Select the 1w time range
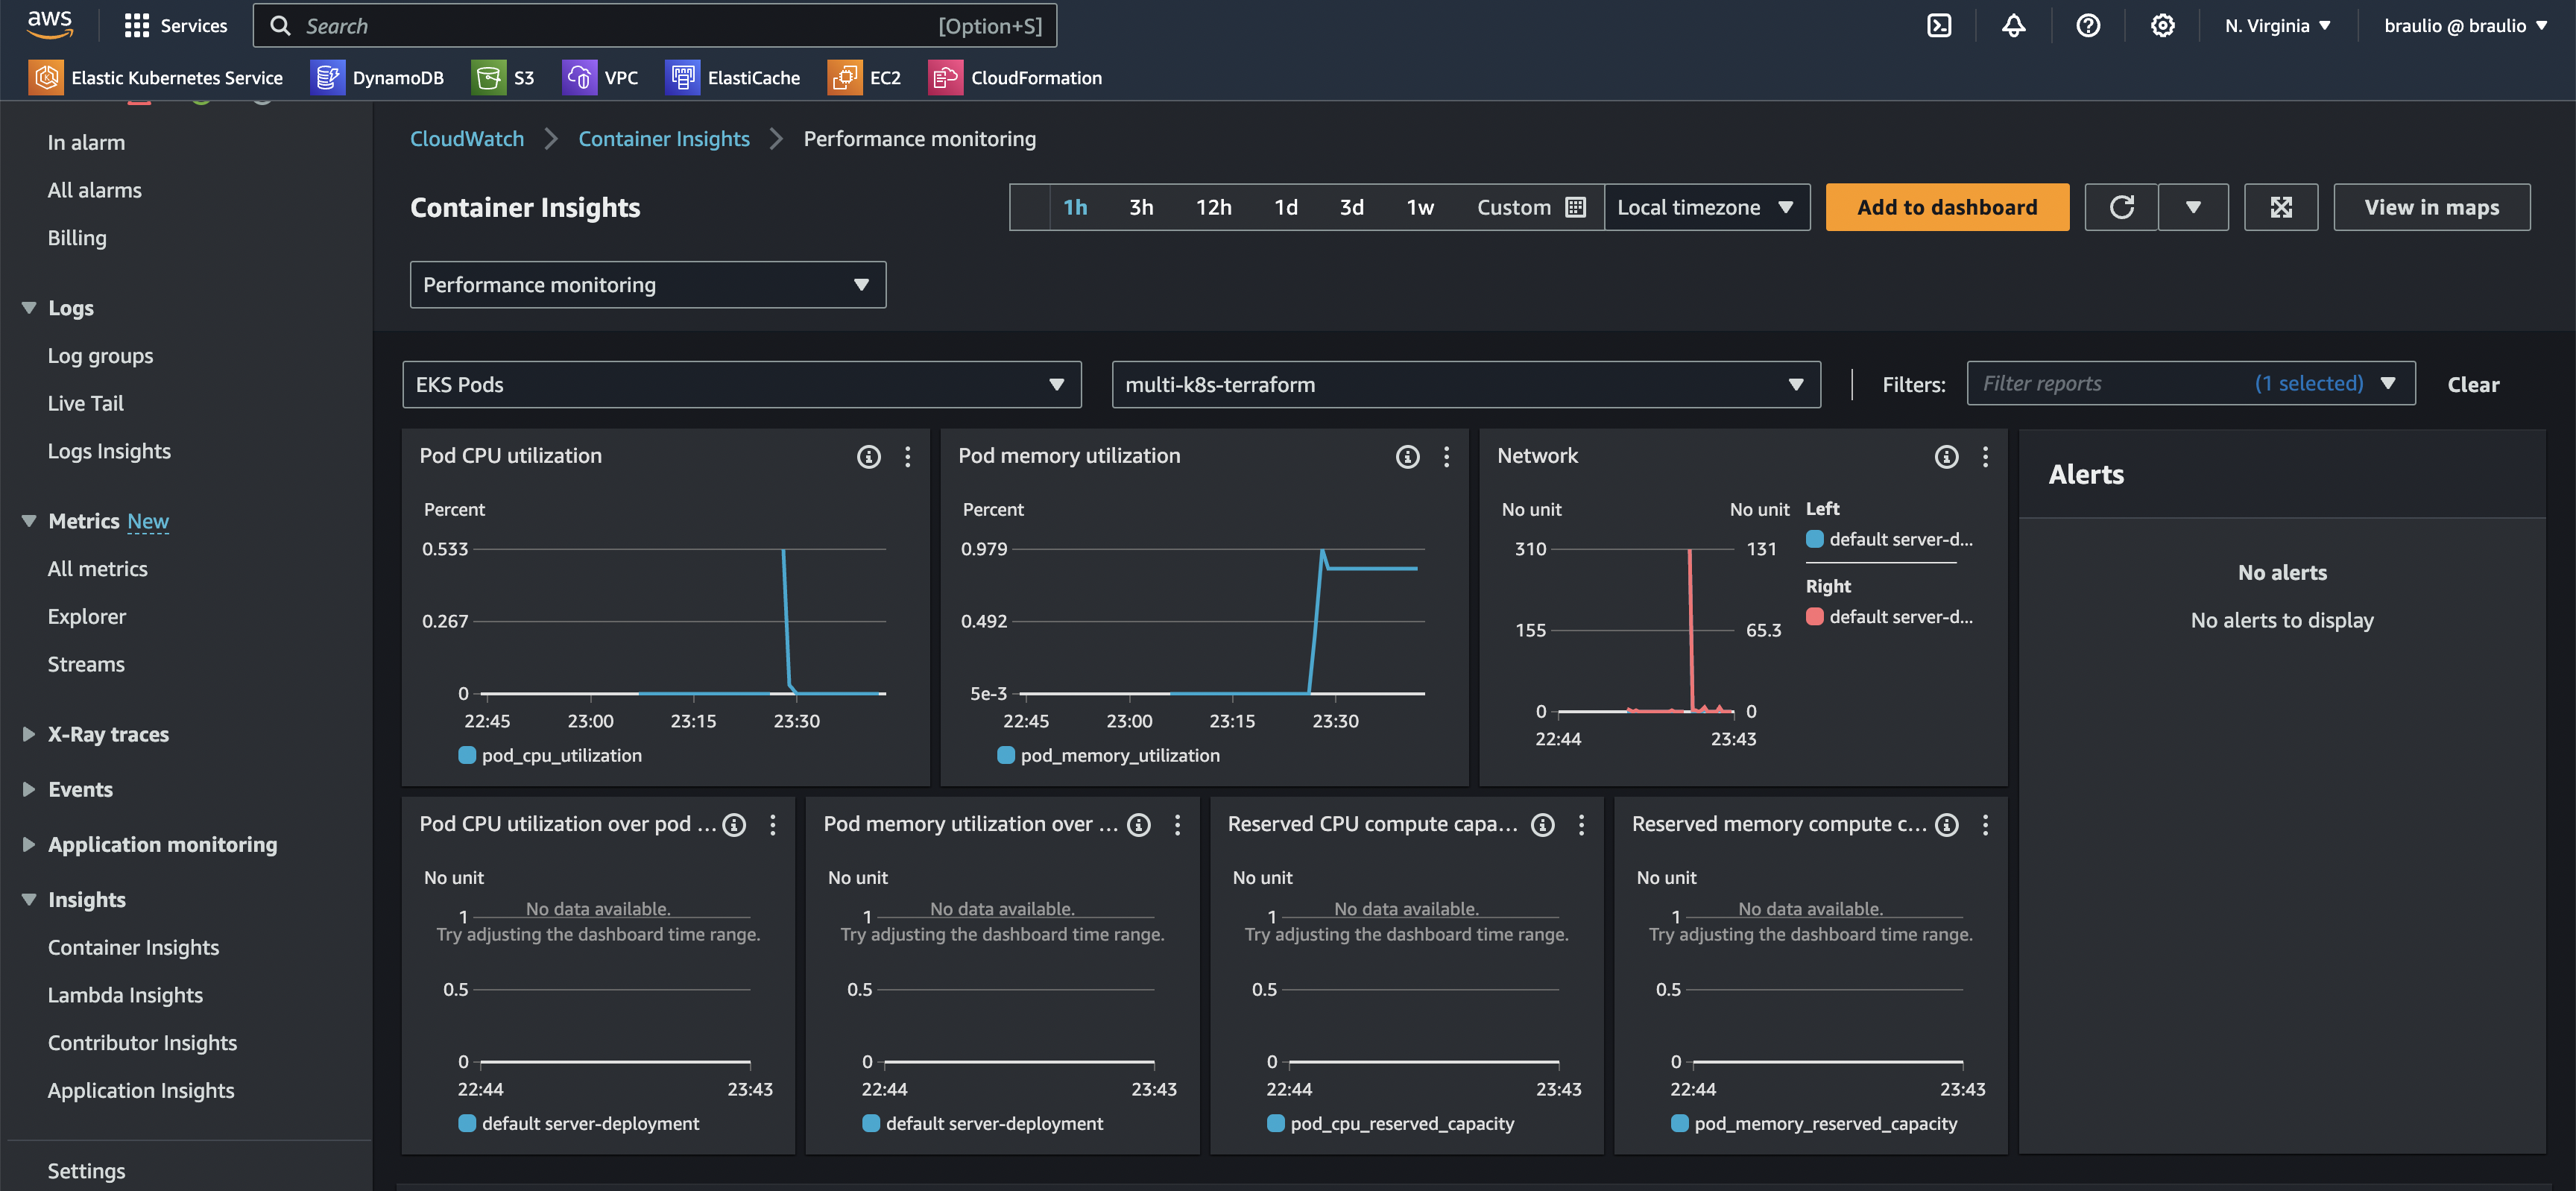 1419,207
